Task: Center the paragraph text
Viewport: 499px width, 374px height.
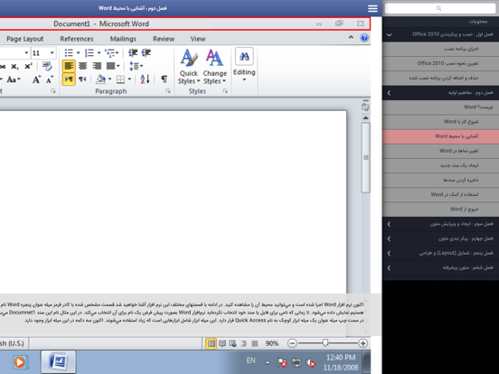Action: [83, 66]
